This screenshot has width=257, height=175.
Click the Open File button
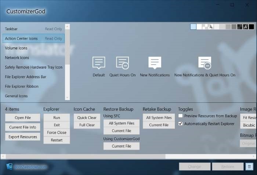[23, 118]
